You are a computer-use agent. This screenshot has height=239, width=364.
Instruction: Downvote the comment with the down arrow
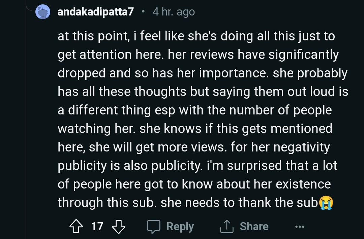(x=118, y=227)
